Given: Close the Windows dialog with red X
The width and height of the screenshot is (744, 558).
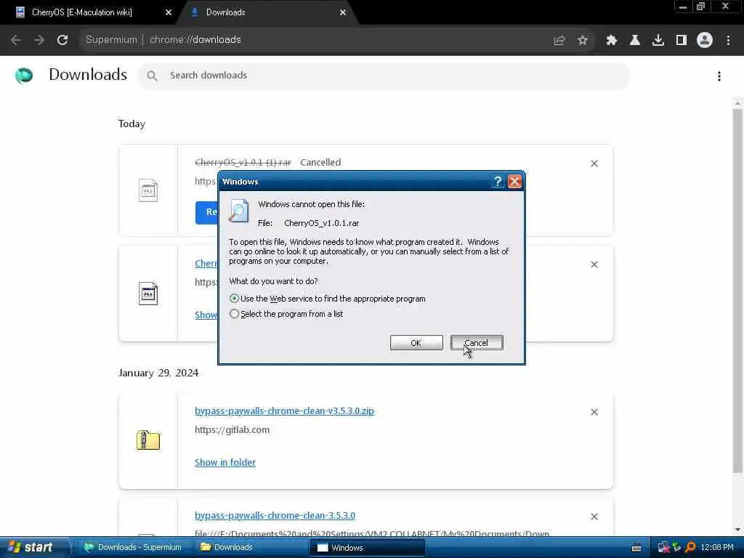Looking at the screenshot, I should coord(515,181).
